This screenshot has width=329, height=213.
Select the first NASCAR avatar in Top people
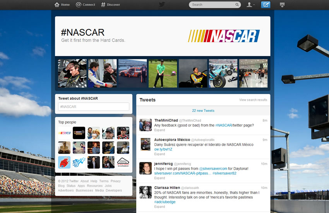64,133
